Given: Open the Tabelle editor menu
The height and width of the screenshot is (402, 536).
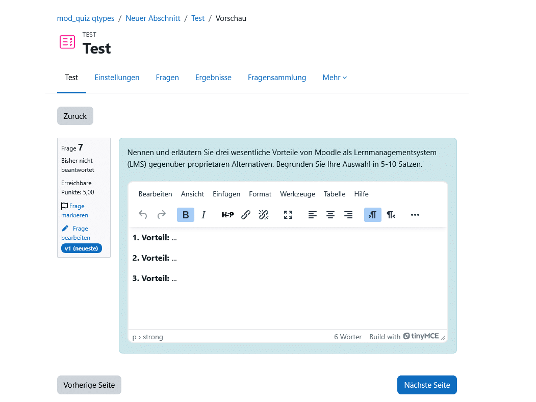Looking at the screenshot, I should [x=335, y=194].
